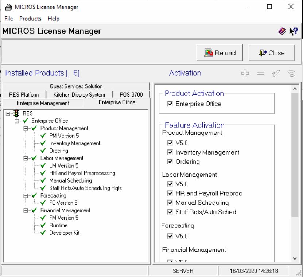Viewport: 303px width, 277px height.
Task: Toggle Labor Management V5.0 checkbox
Action: [170, 184]
